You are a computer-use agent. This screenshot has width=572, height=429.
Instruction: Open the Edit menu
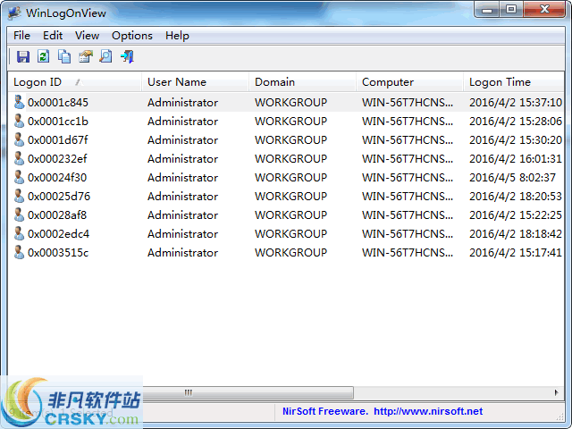point(53,36)
